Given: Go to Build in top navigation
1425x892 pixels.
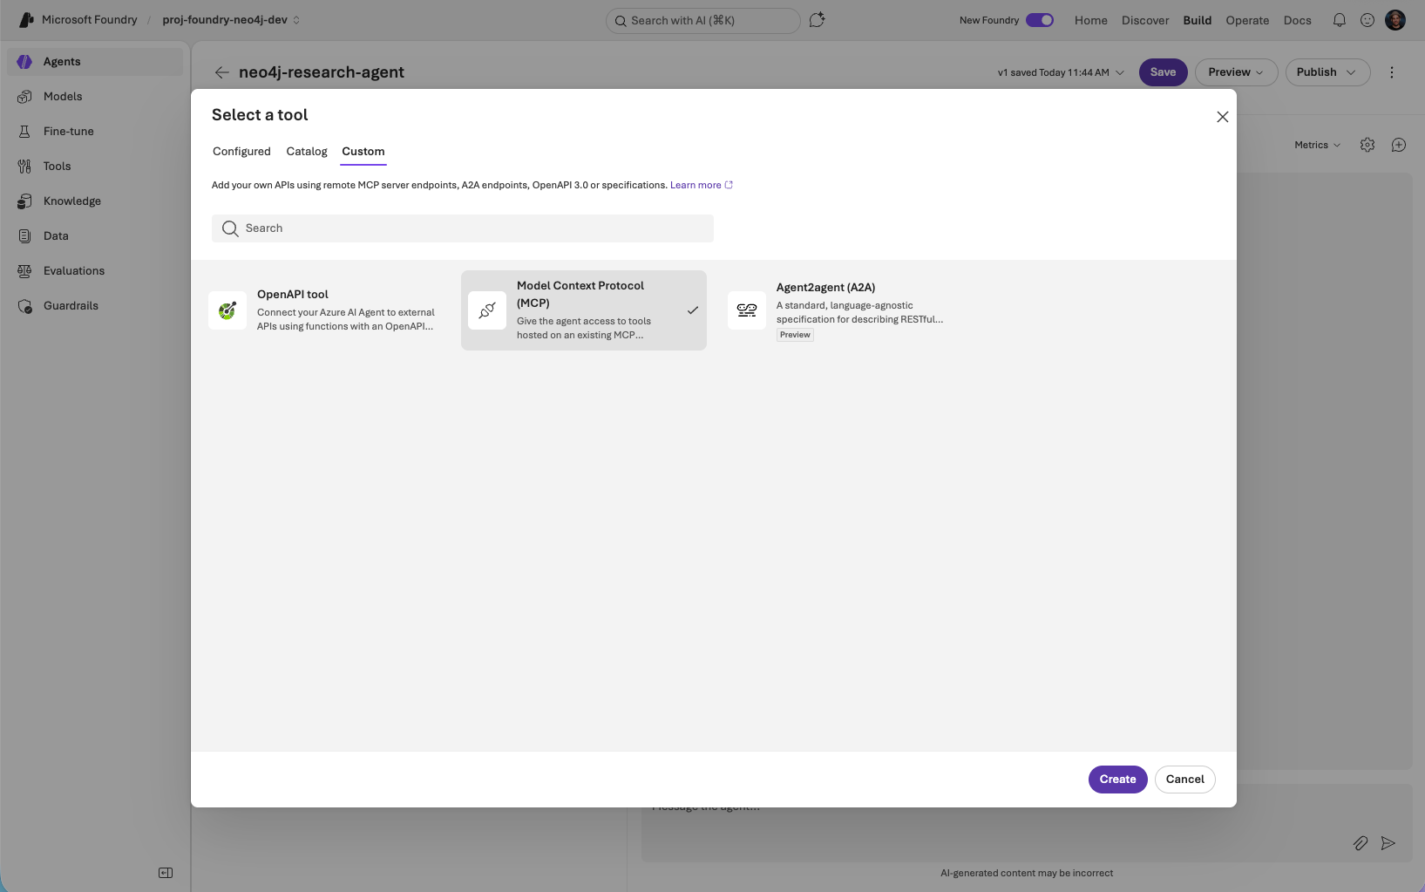Looking at the screenshot, I should point(1198,20).
